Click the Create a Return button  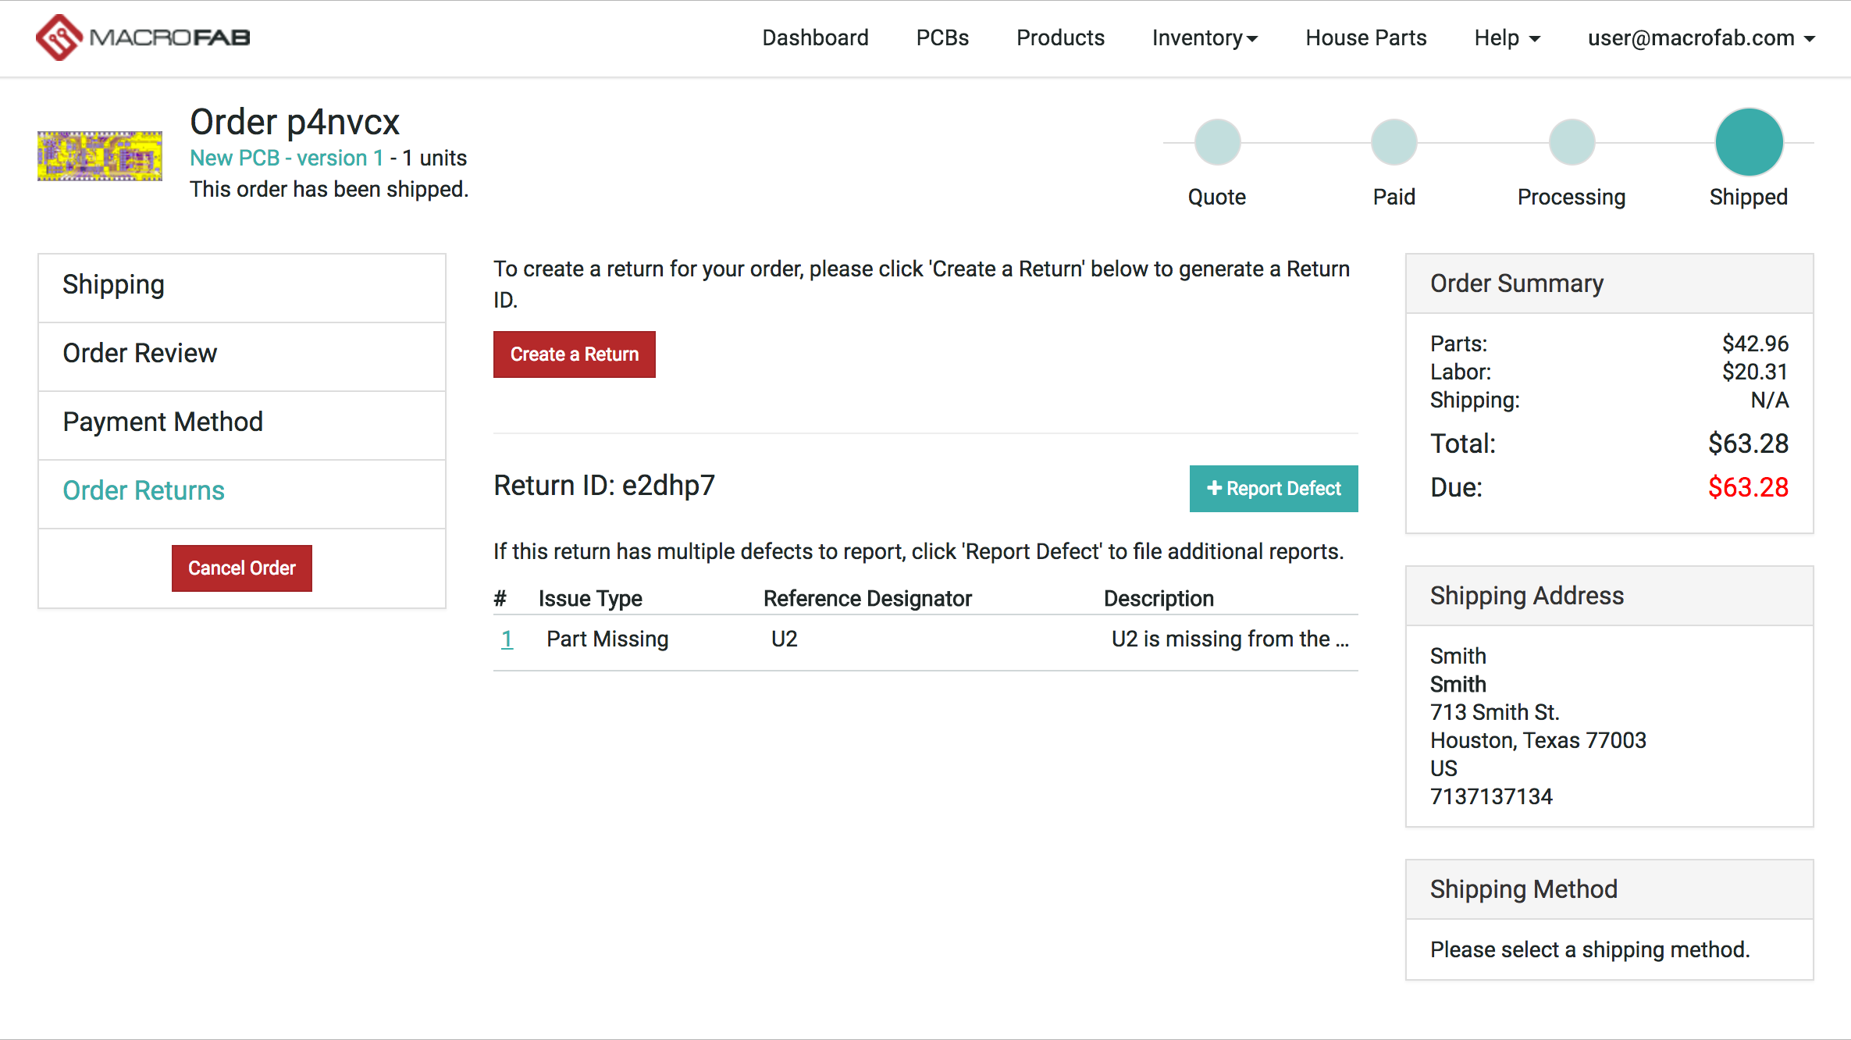(x=574, y=354)
